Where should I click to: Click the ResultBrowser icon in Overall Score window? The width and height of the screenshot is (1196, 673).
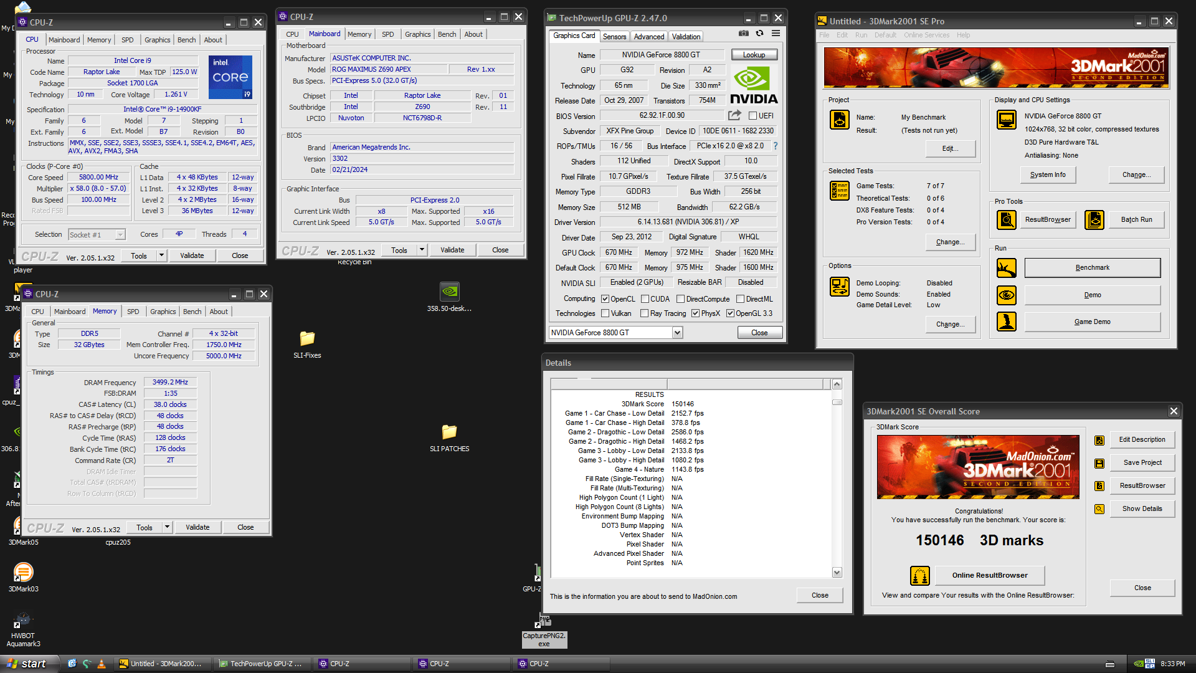(x=1099, y=486)
